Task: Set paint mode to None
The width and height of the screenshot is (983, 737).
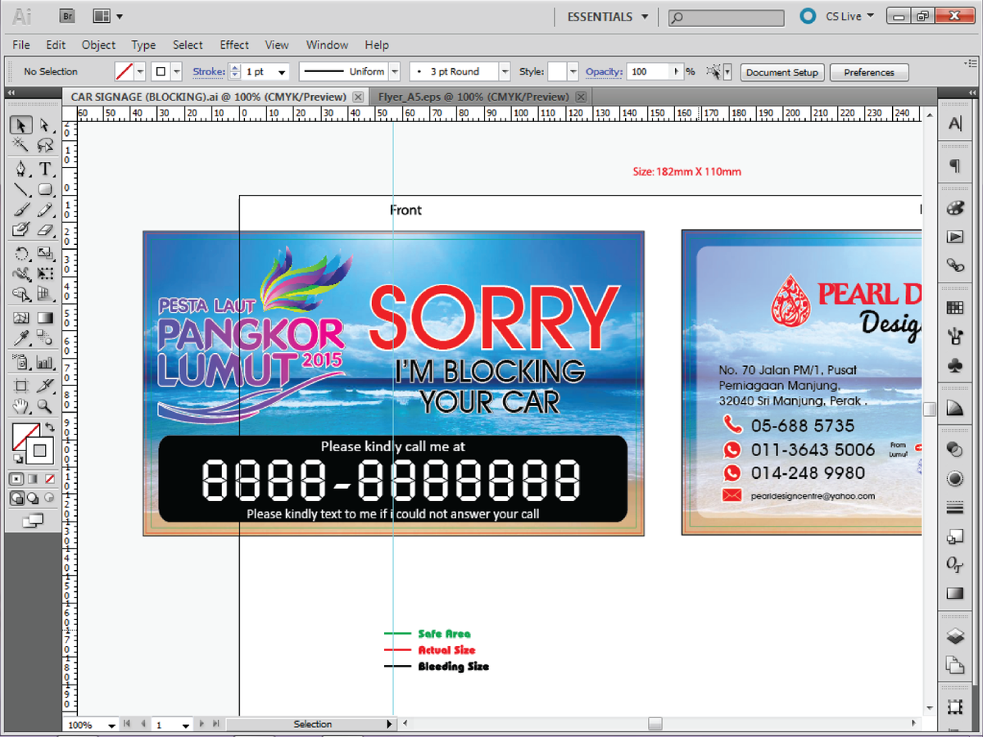Action: click(x=50, y=478)
